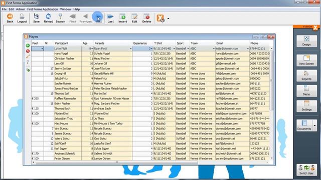Click the Raffael Ramseder cell
Screen dimensions: 321x180
coord(68,98)
